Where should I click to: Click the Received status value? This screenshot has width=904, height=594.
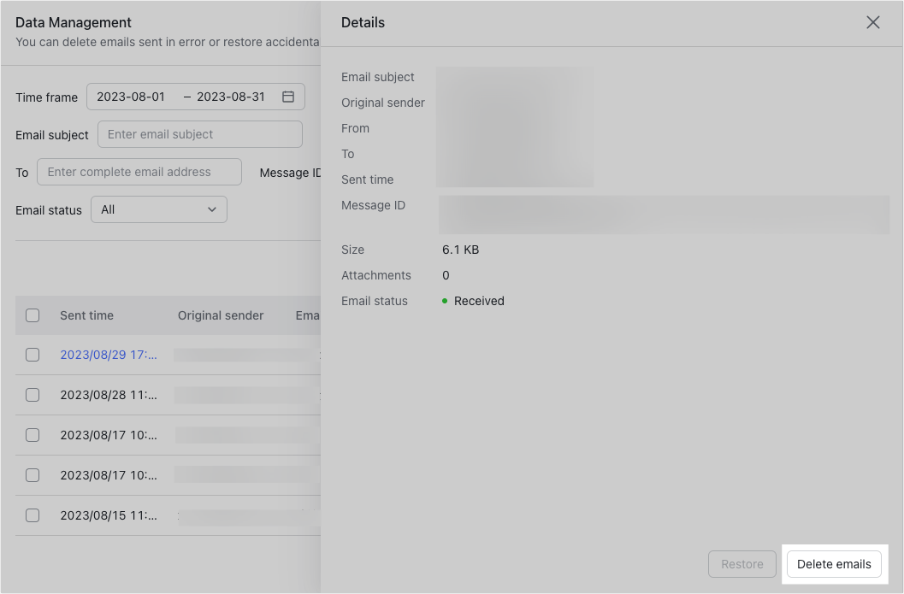pos(479,301)
